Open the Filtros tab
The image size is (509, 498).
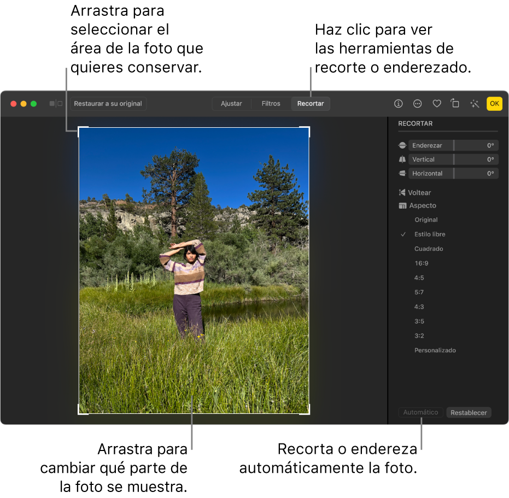click(271, 103)
